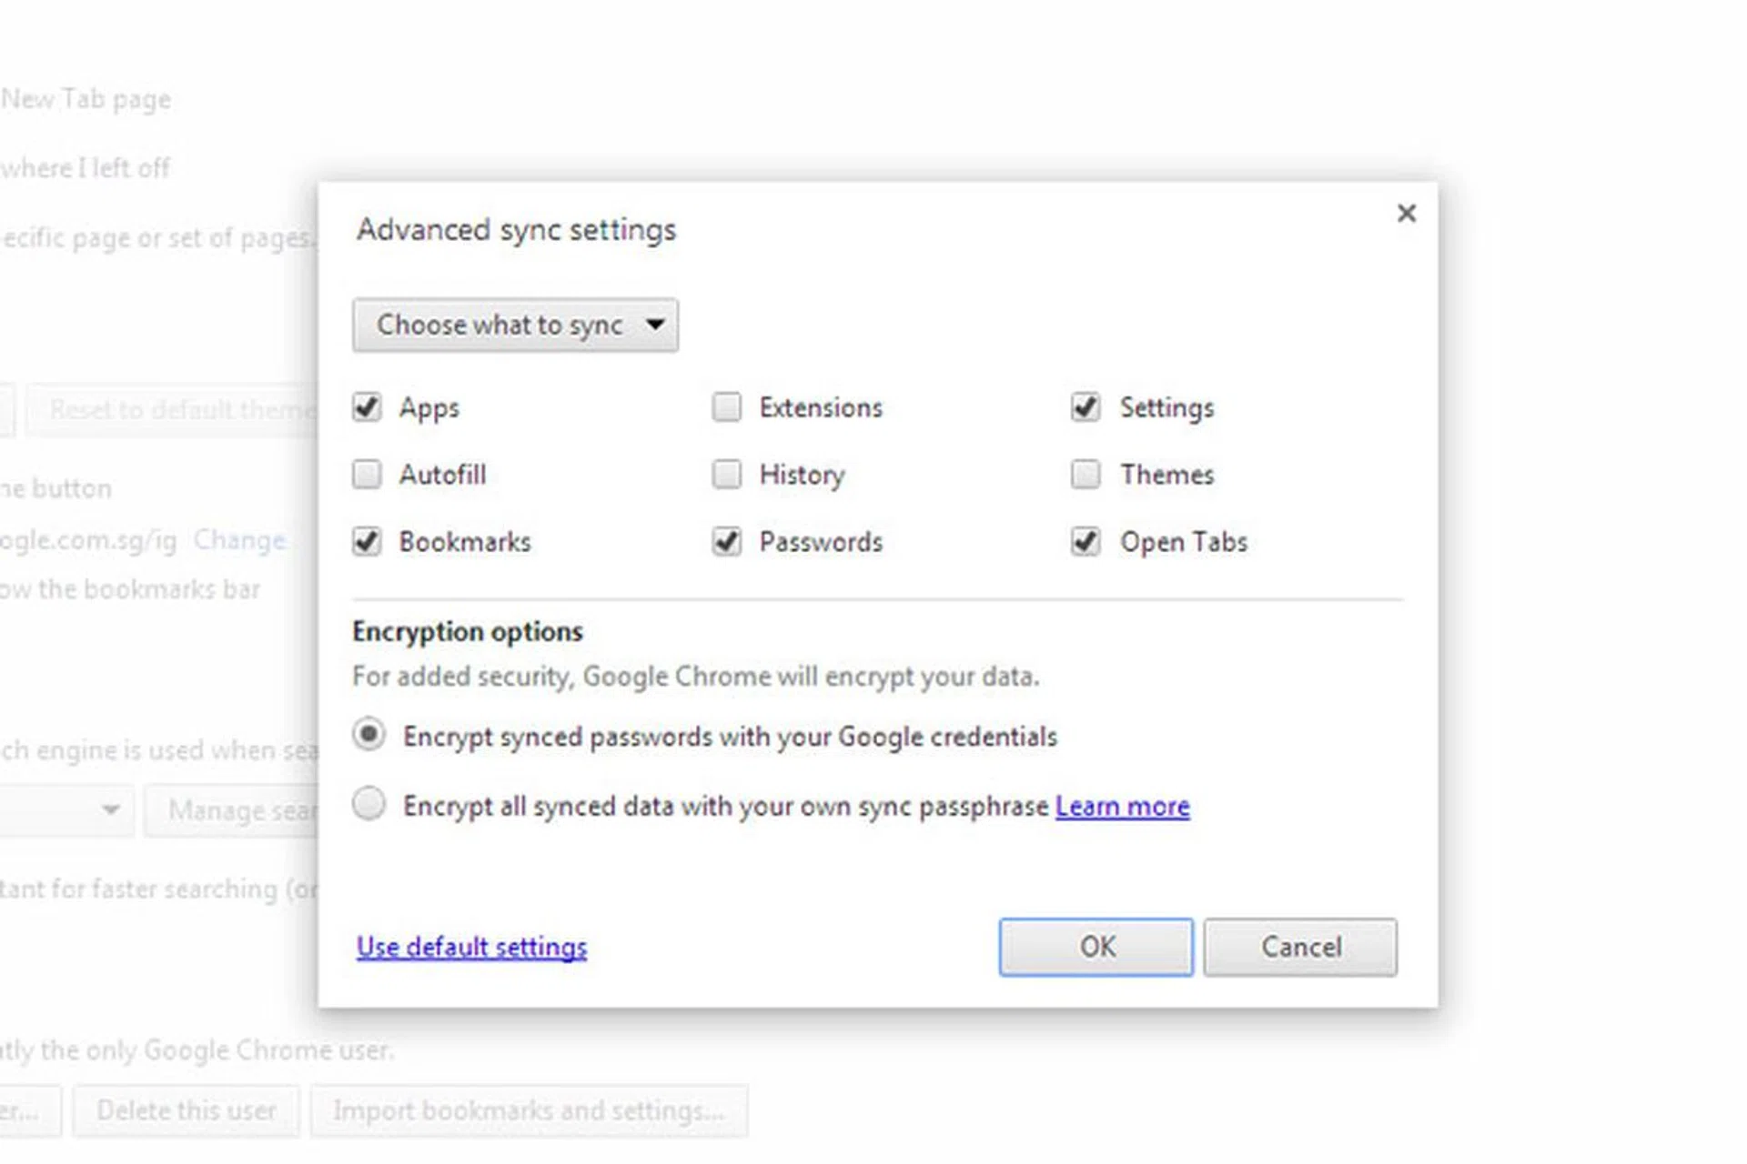Disable Settings syncing
Image resolution: width=1747 pixels, height=1164 pixels.
(x=1084, y=407)
